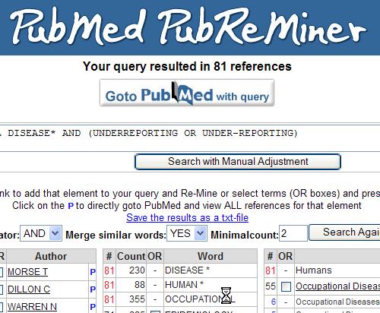Click the "Your query resulted in 81 references" heading
The image size is (380, 313).
pyautogui.click(x=187, y=66)
